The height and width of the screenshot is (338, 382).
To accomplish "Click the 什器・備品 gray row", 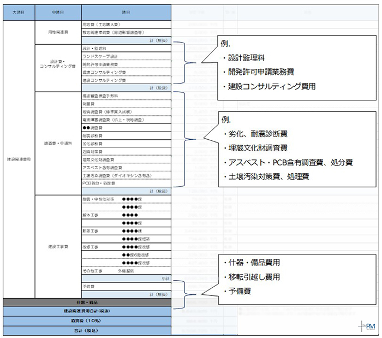I will 87,302.
